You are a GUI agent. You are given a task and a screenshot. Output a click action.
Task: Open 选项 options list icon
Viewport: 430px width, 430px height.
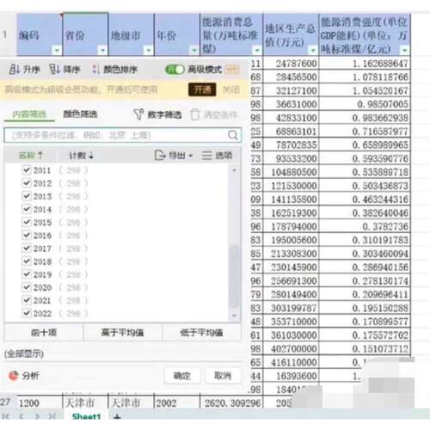click(206, 156)
